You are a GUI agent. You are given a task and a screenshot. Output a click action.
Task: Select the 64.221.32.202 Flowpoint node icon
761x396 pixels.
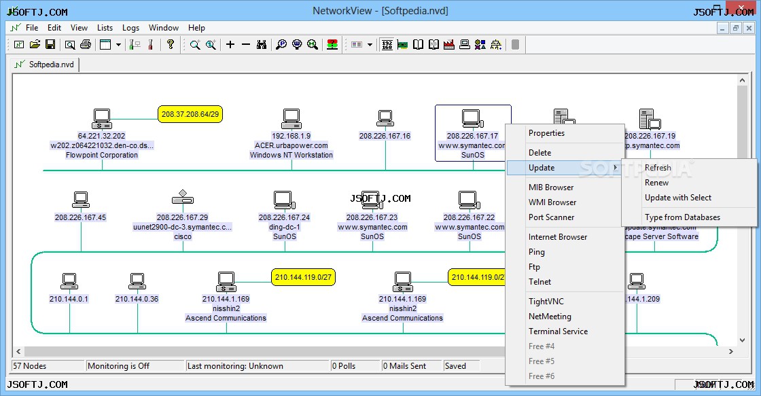[101, 119]
